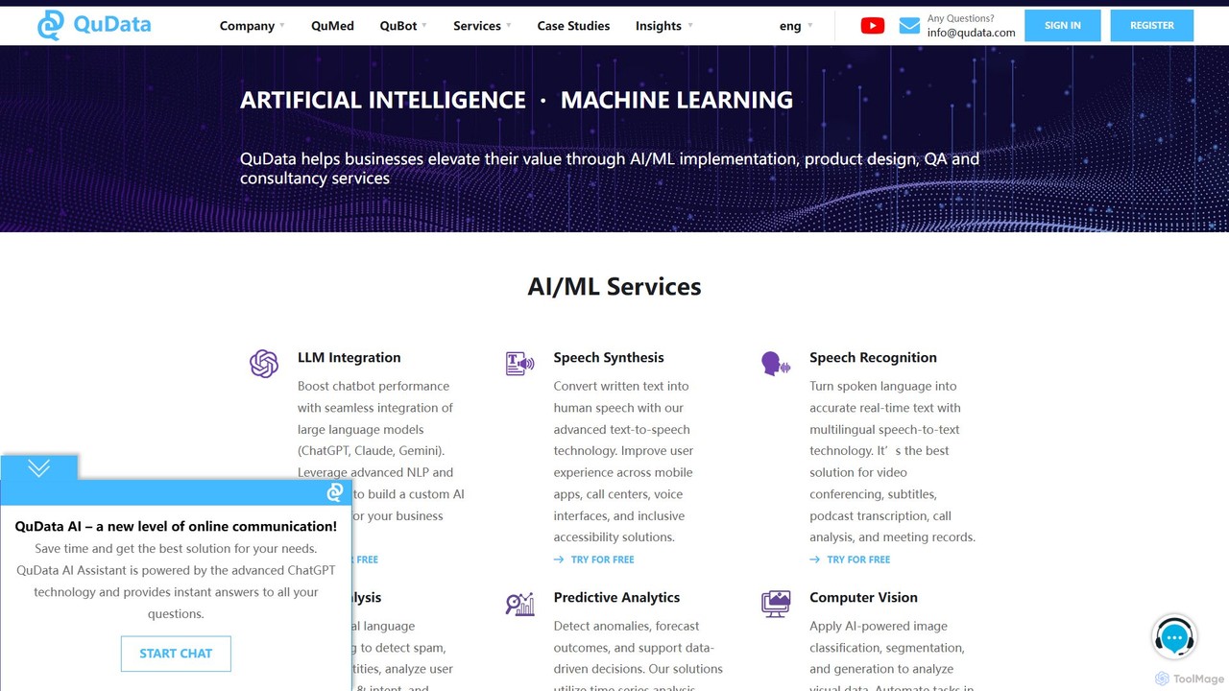Click the 'Any Questions?' text
The width and height of the screenshot is (1229, 691).
pos(960,18)
